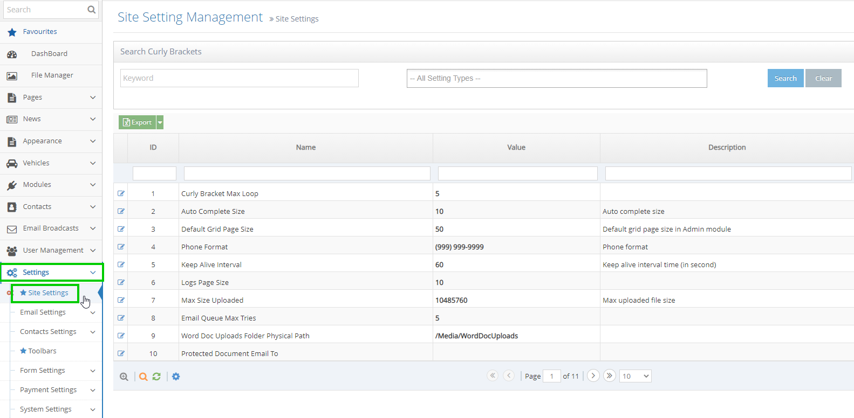This screenshot has height=418, width=854.
Task: Click the magnifier search icon in the sidebar search box
Action: [x=91, y=10]
